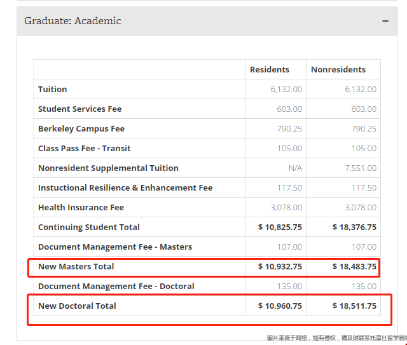Click the Tuition row label

point(52,89)
